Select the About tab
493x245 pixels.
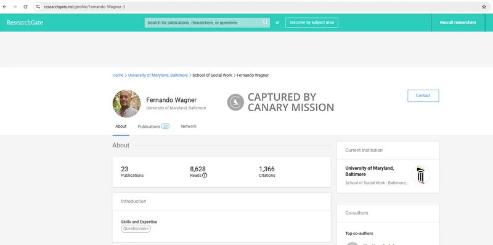(x=121, y=126)
